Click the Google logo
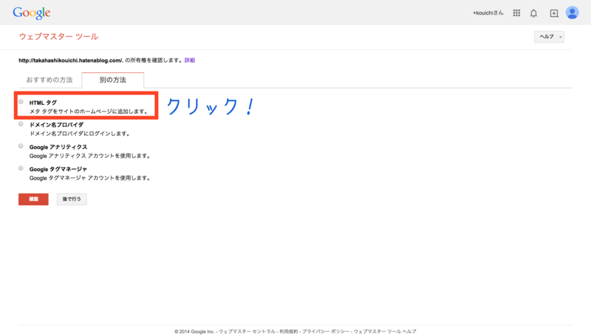The height and width of the screenshot is (336, 591). coord(32,13)
